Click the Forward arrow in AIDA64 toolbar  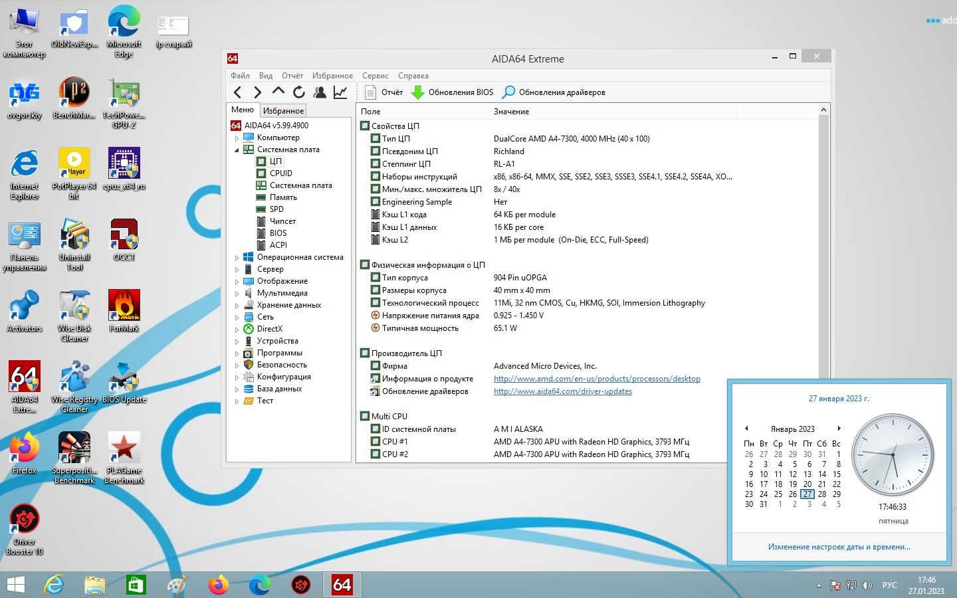point(258,92)
